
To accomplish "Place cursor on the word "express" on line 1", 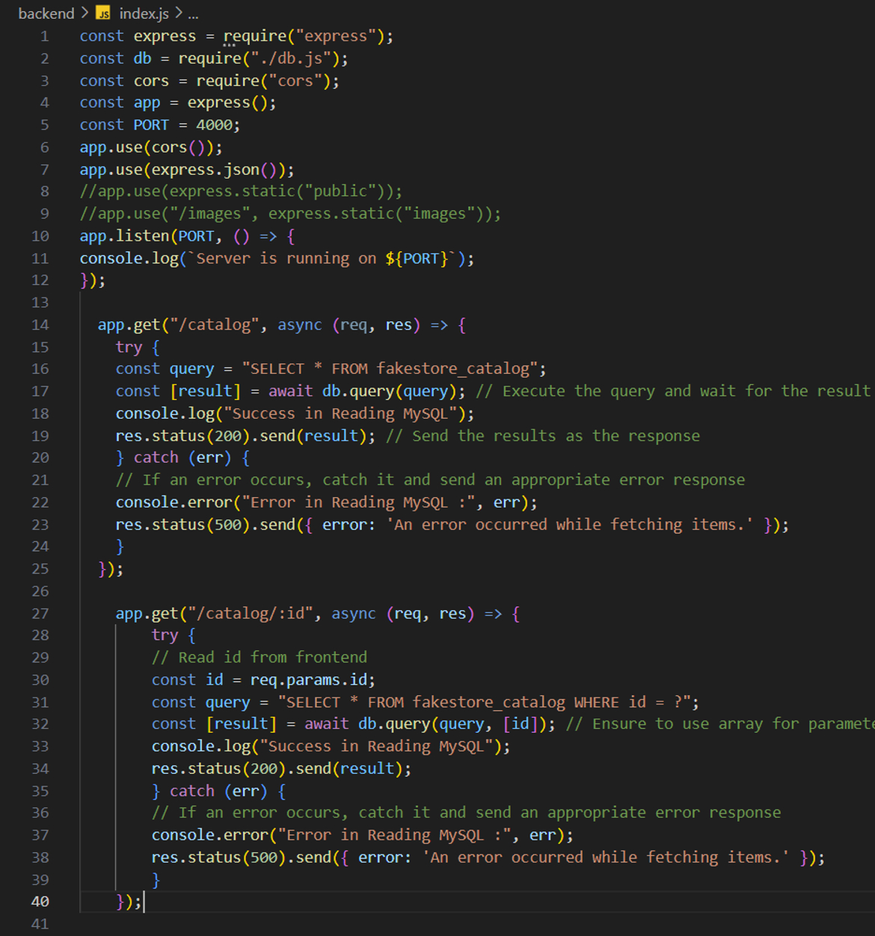I will (x=165, y=35).
